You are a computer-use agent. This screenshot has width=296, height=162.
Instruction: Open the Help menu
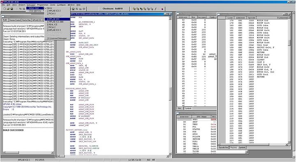coord(79,5)
